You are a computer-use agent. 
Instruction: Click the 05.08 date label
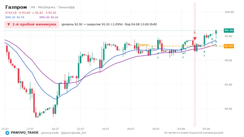click(206, 129)
